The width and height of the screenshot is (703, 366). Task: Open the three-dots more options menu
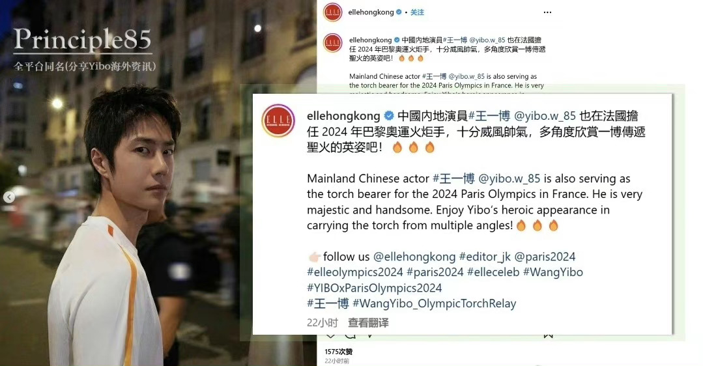pyautogui.click(x=547, y=12)
